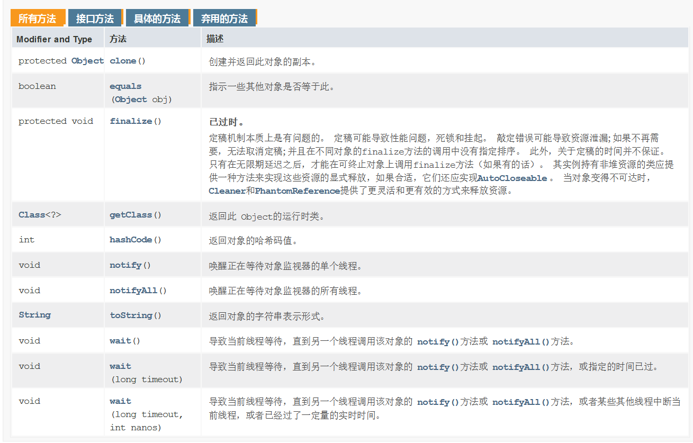Select the 所有方法 tab

pos(38,19)
